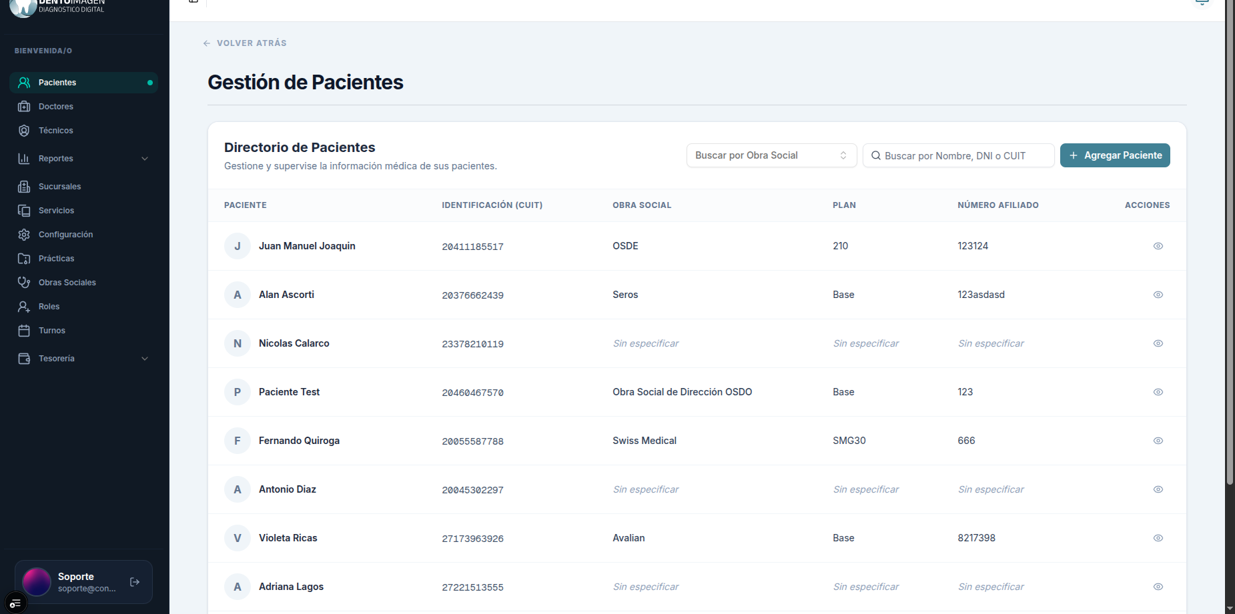
Task: Click the A avatar of Antonio Diaz
Action: [238, 489]
